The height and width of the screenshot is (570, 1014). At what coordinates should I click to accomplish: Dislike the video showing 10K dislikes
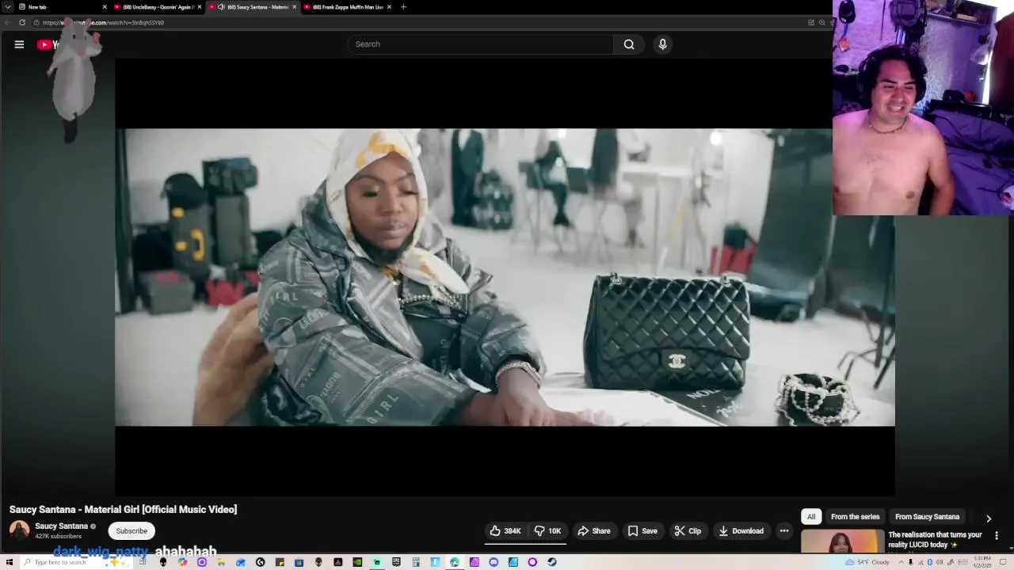[x=547, y=531]
